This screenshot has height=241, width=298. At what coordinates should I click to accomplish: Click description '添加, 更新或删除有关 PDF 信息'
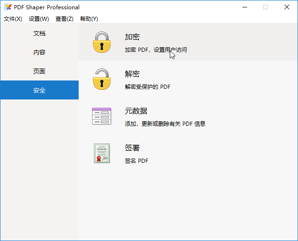(165, 124)
